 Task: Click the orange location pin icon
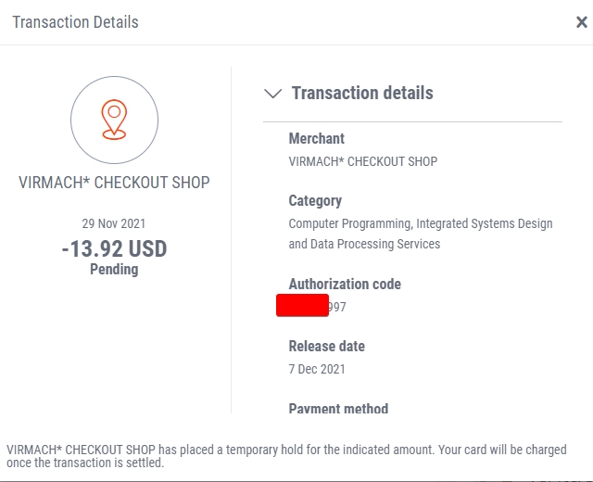pos(114,120)
